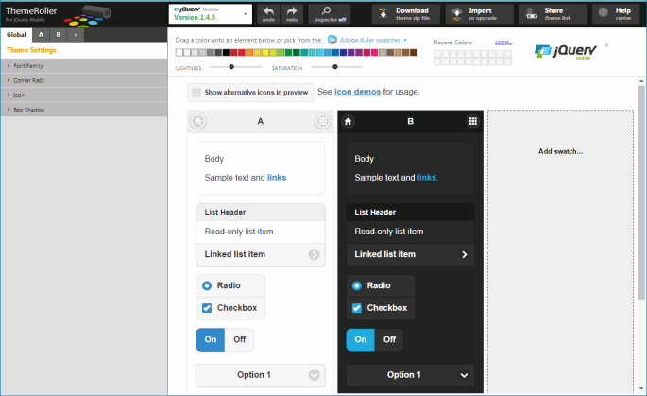Click Adobe Kuler swatches link
Screen dimensions: 647x396
370,40
